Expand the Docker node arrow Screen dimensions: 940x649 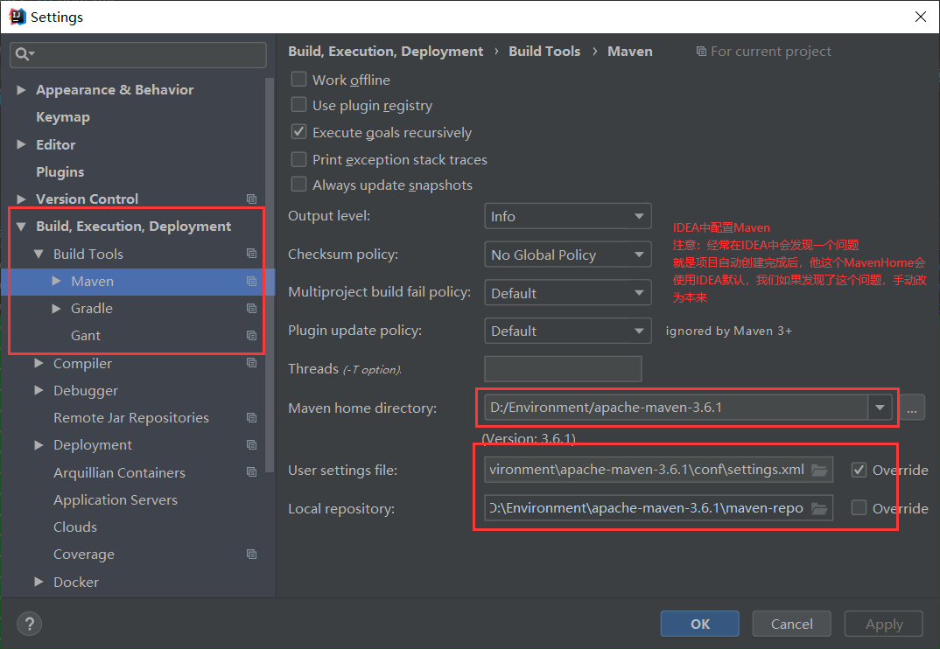click(x=39, y=582)
